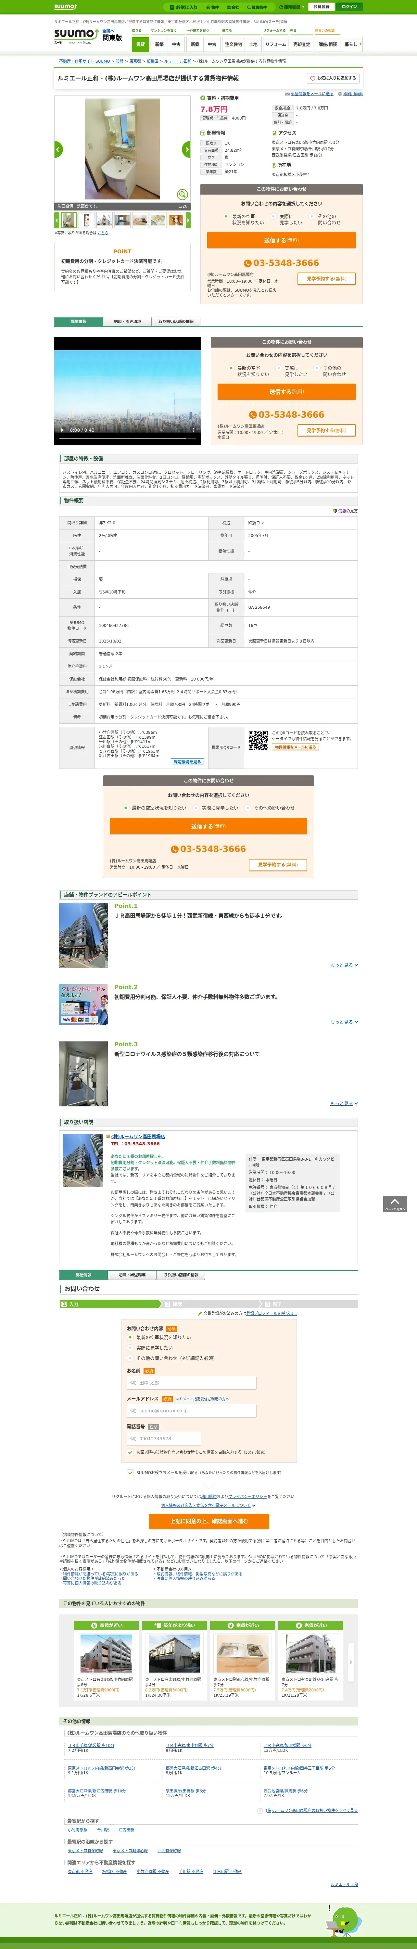Expand 個人情報及び広告・宣伝を含む電子メールについて
This screenshot has width=417, height=1949.
(x=208, y=1505)
